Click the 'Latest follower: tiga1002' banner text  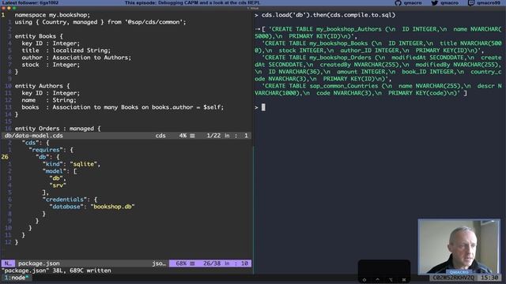[x=30, y=2]
